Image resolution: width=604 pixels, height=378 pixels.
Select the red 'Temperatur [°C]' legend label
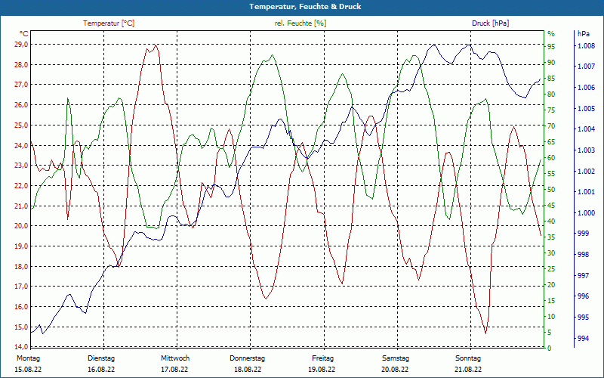[x=109, y=23]
